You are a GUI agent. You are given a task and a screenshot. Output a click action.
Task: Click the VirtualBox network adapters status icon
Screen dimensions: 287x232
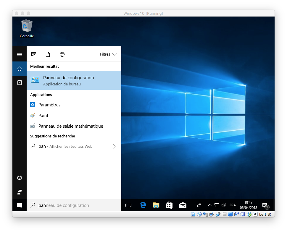[212, 214]
